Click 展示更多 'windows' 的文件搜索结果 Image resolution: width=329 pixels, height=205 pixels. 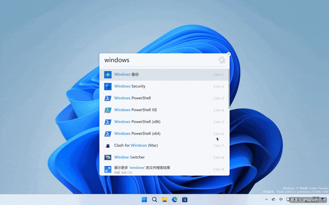tap(164, 169)
